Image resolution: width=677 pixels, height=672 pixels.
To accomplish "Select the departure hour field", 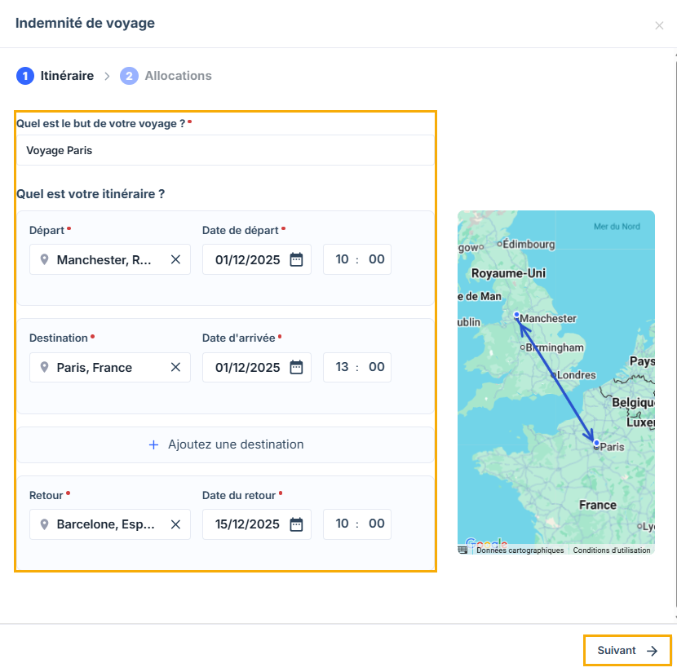I will 342,259.
